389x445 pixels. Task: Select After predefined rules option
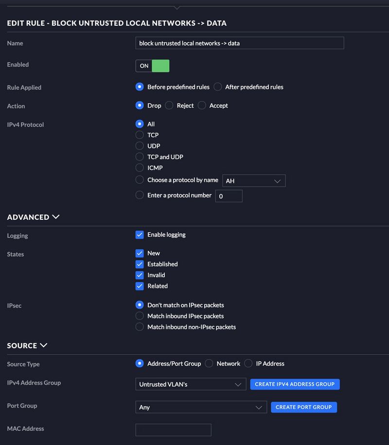point(218,87)
